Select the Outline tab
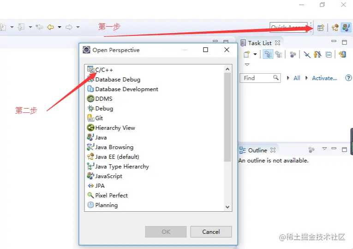 257,150
